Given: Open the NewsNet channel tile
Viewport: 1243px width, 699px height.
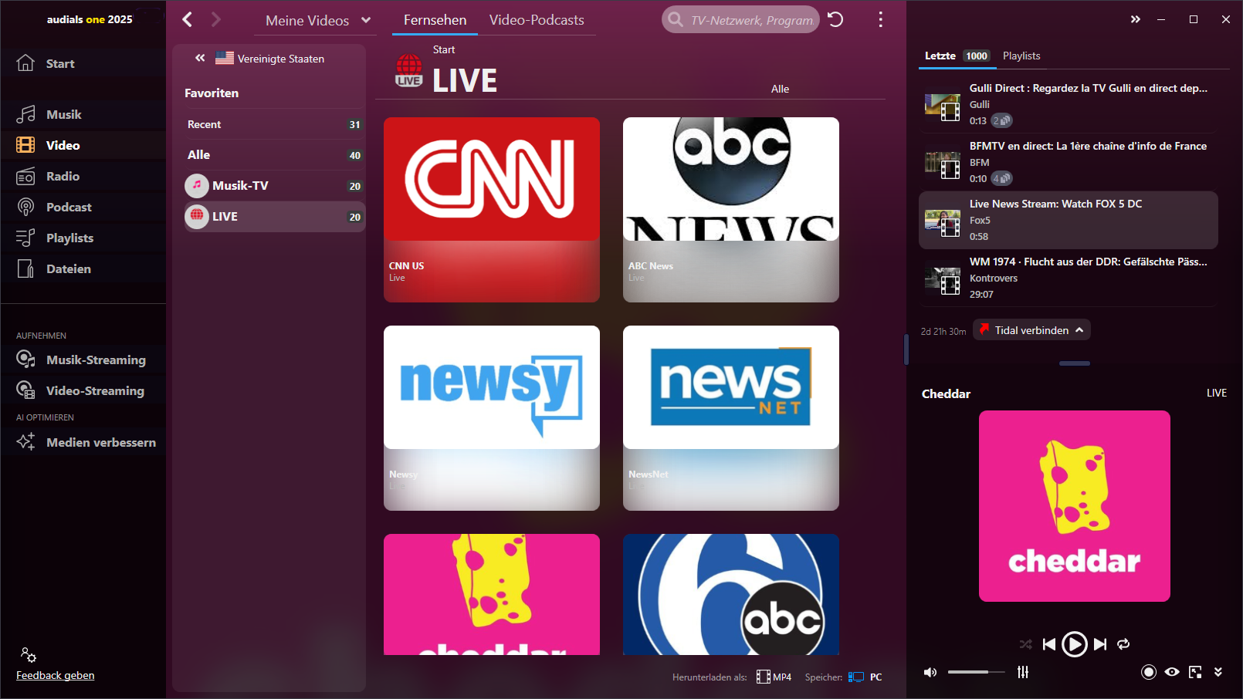Looking at the screenshot, I should (731, 418).
